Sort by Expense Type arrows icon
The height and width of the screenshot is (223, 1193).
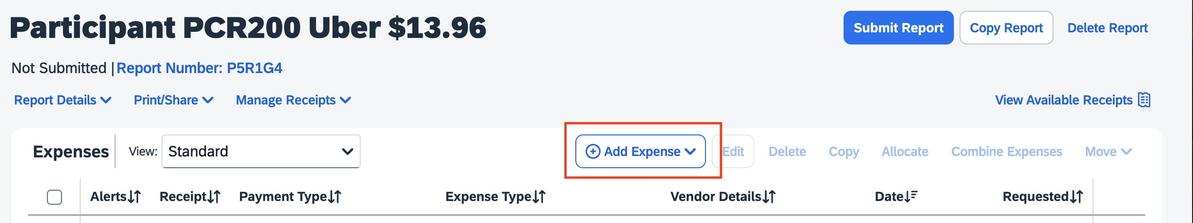click(x=539, y=197)
